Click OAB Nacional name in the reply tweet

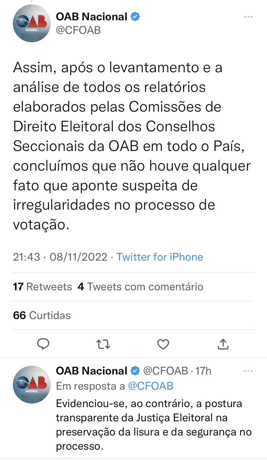(92, 371)
